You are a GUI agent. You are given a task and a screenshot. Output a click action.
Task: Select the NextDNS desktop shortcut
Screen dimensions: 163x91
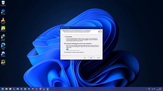[3, 12]
